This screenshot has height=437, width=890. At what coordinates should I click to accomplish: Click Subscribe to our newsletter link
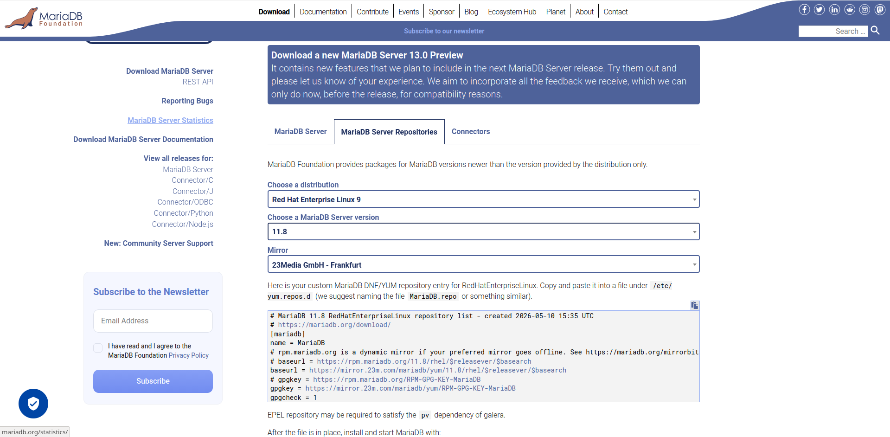coord(444,31)
